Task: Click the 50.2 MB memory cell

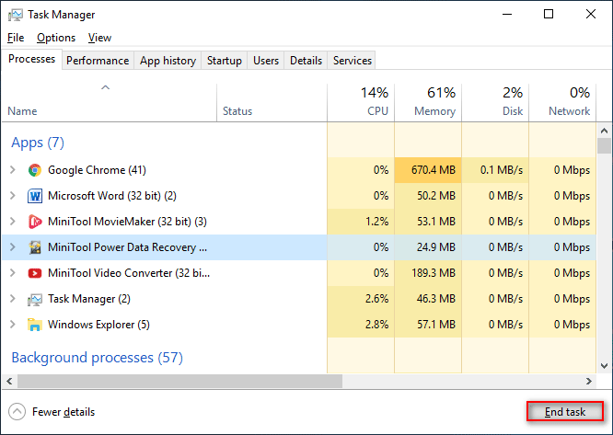Action: 428,196
